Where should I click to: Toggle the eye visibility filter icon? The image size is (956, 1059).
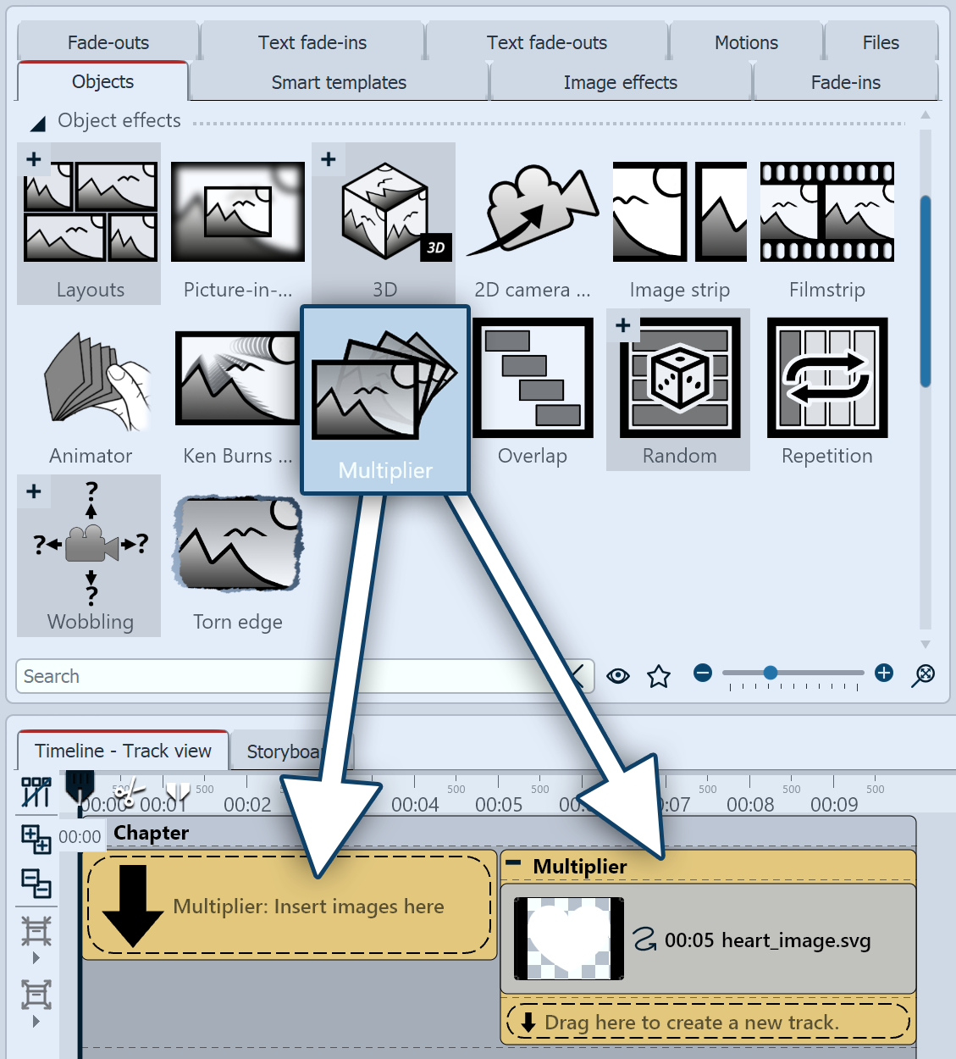618,676
